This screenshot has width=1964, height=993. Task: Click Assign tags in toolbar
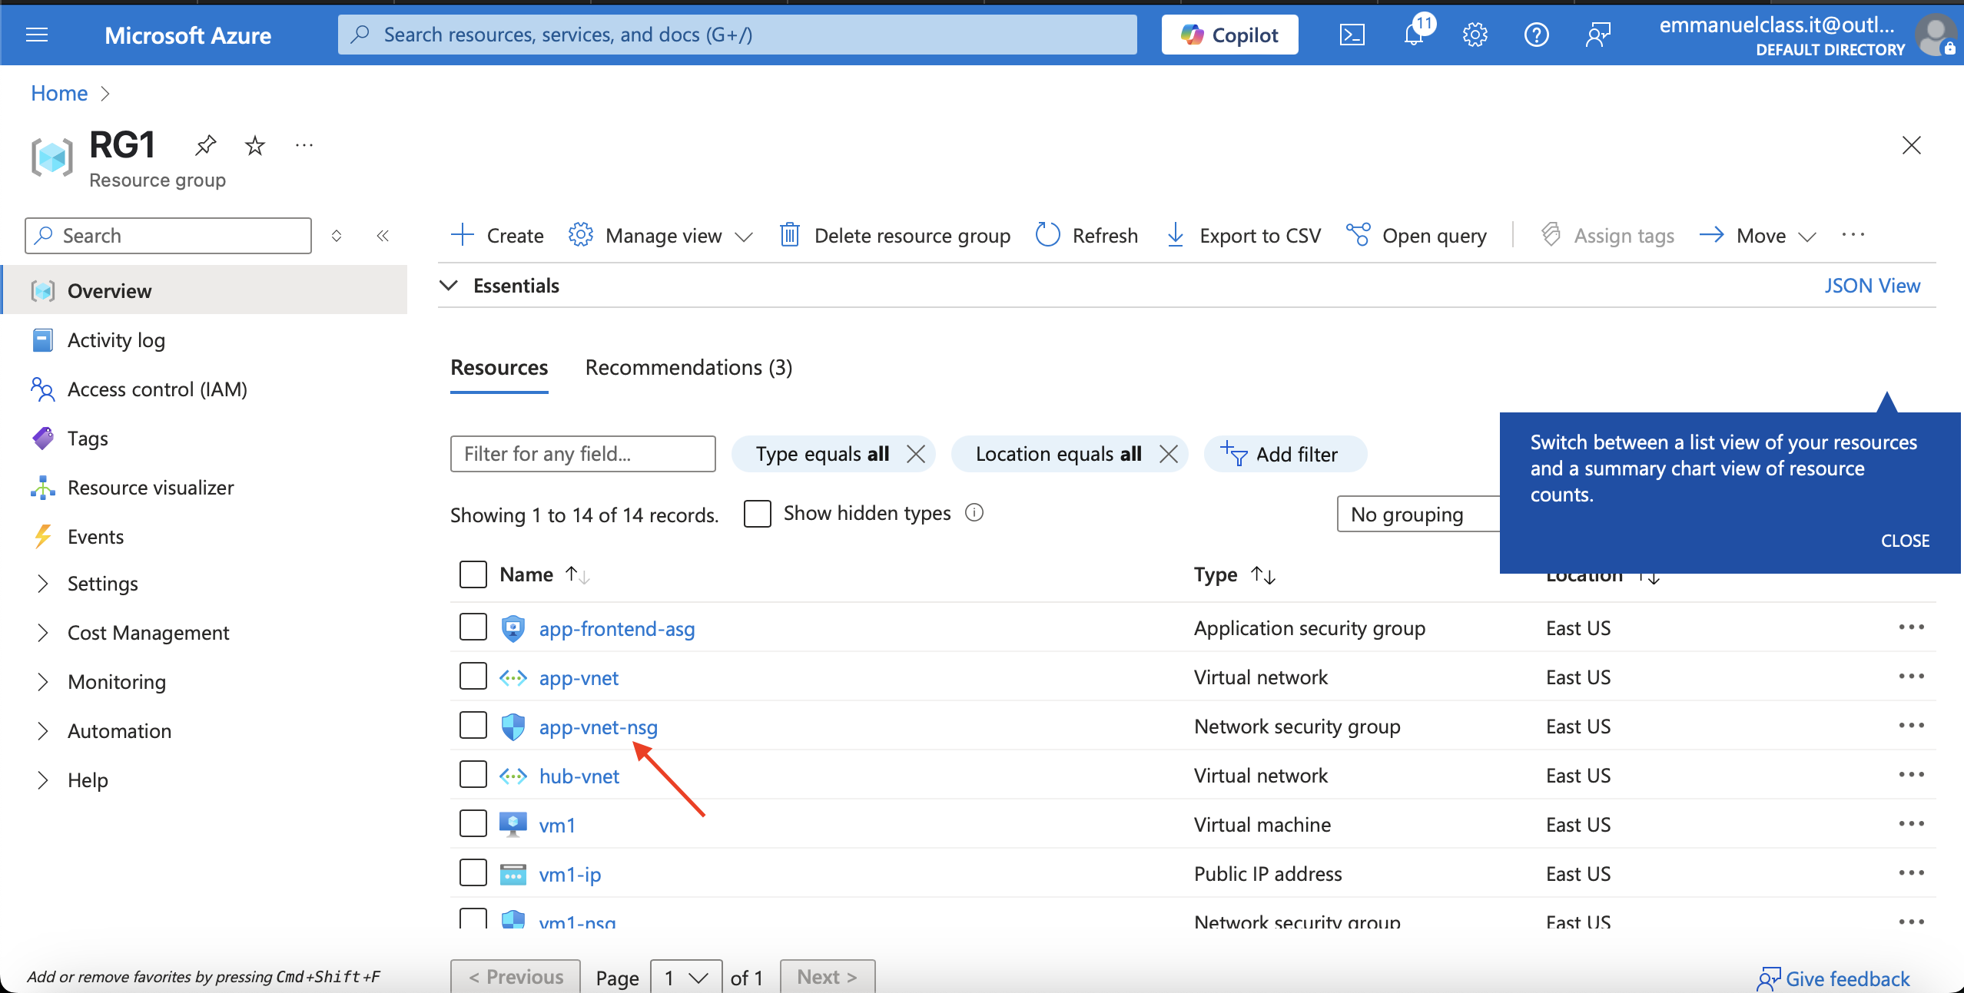point(1607,235)
